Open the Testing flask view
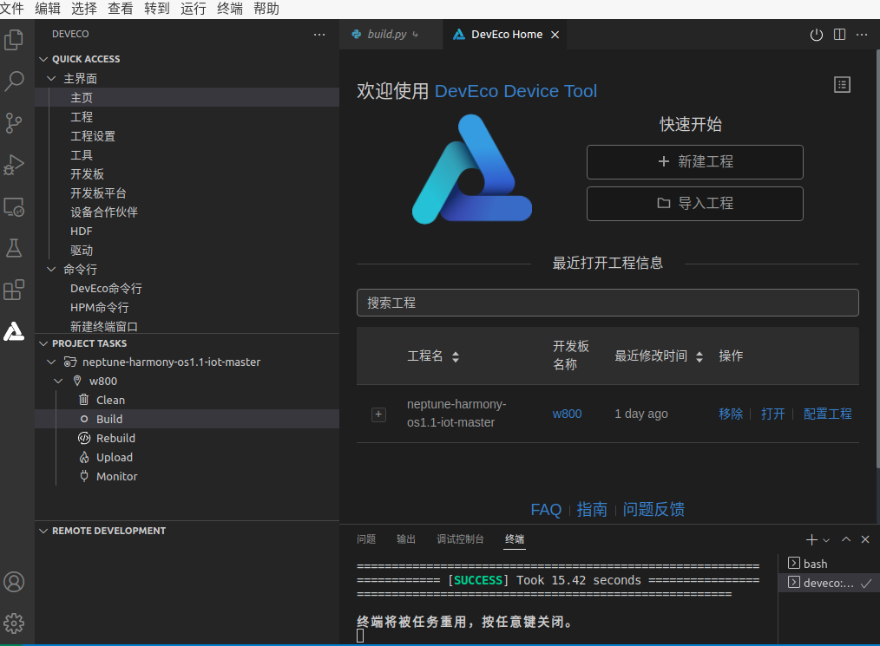Screen dimensions: 880x646 14,248
